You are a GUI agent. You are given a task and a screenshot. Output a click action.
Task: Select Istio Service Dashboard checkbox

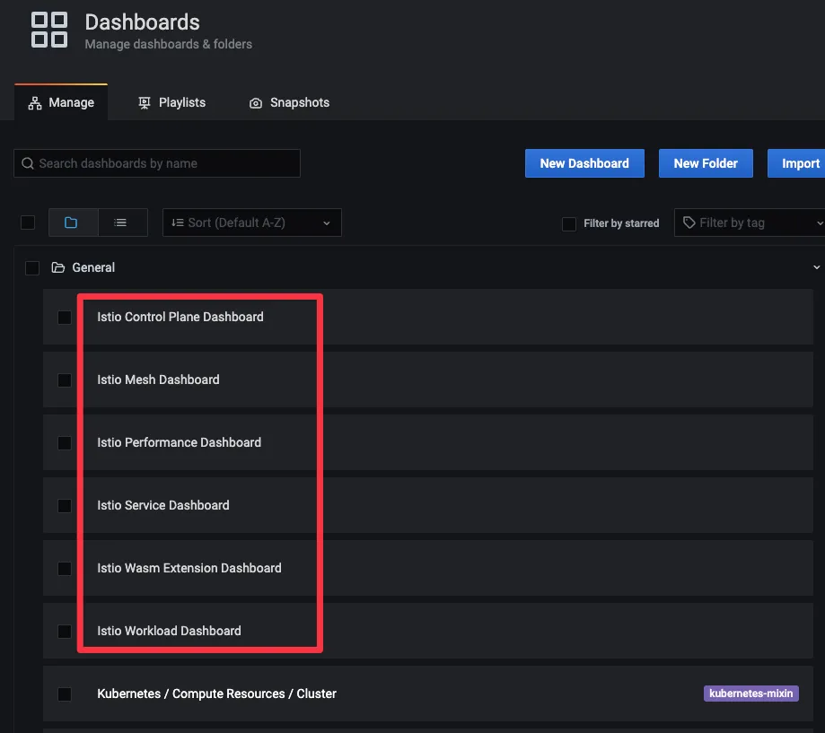tap(65, 506)
